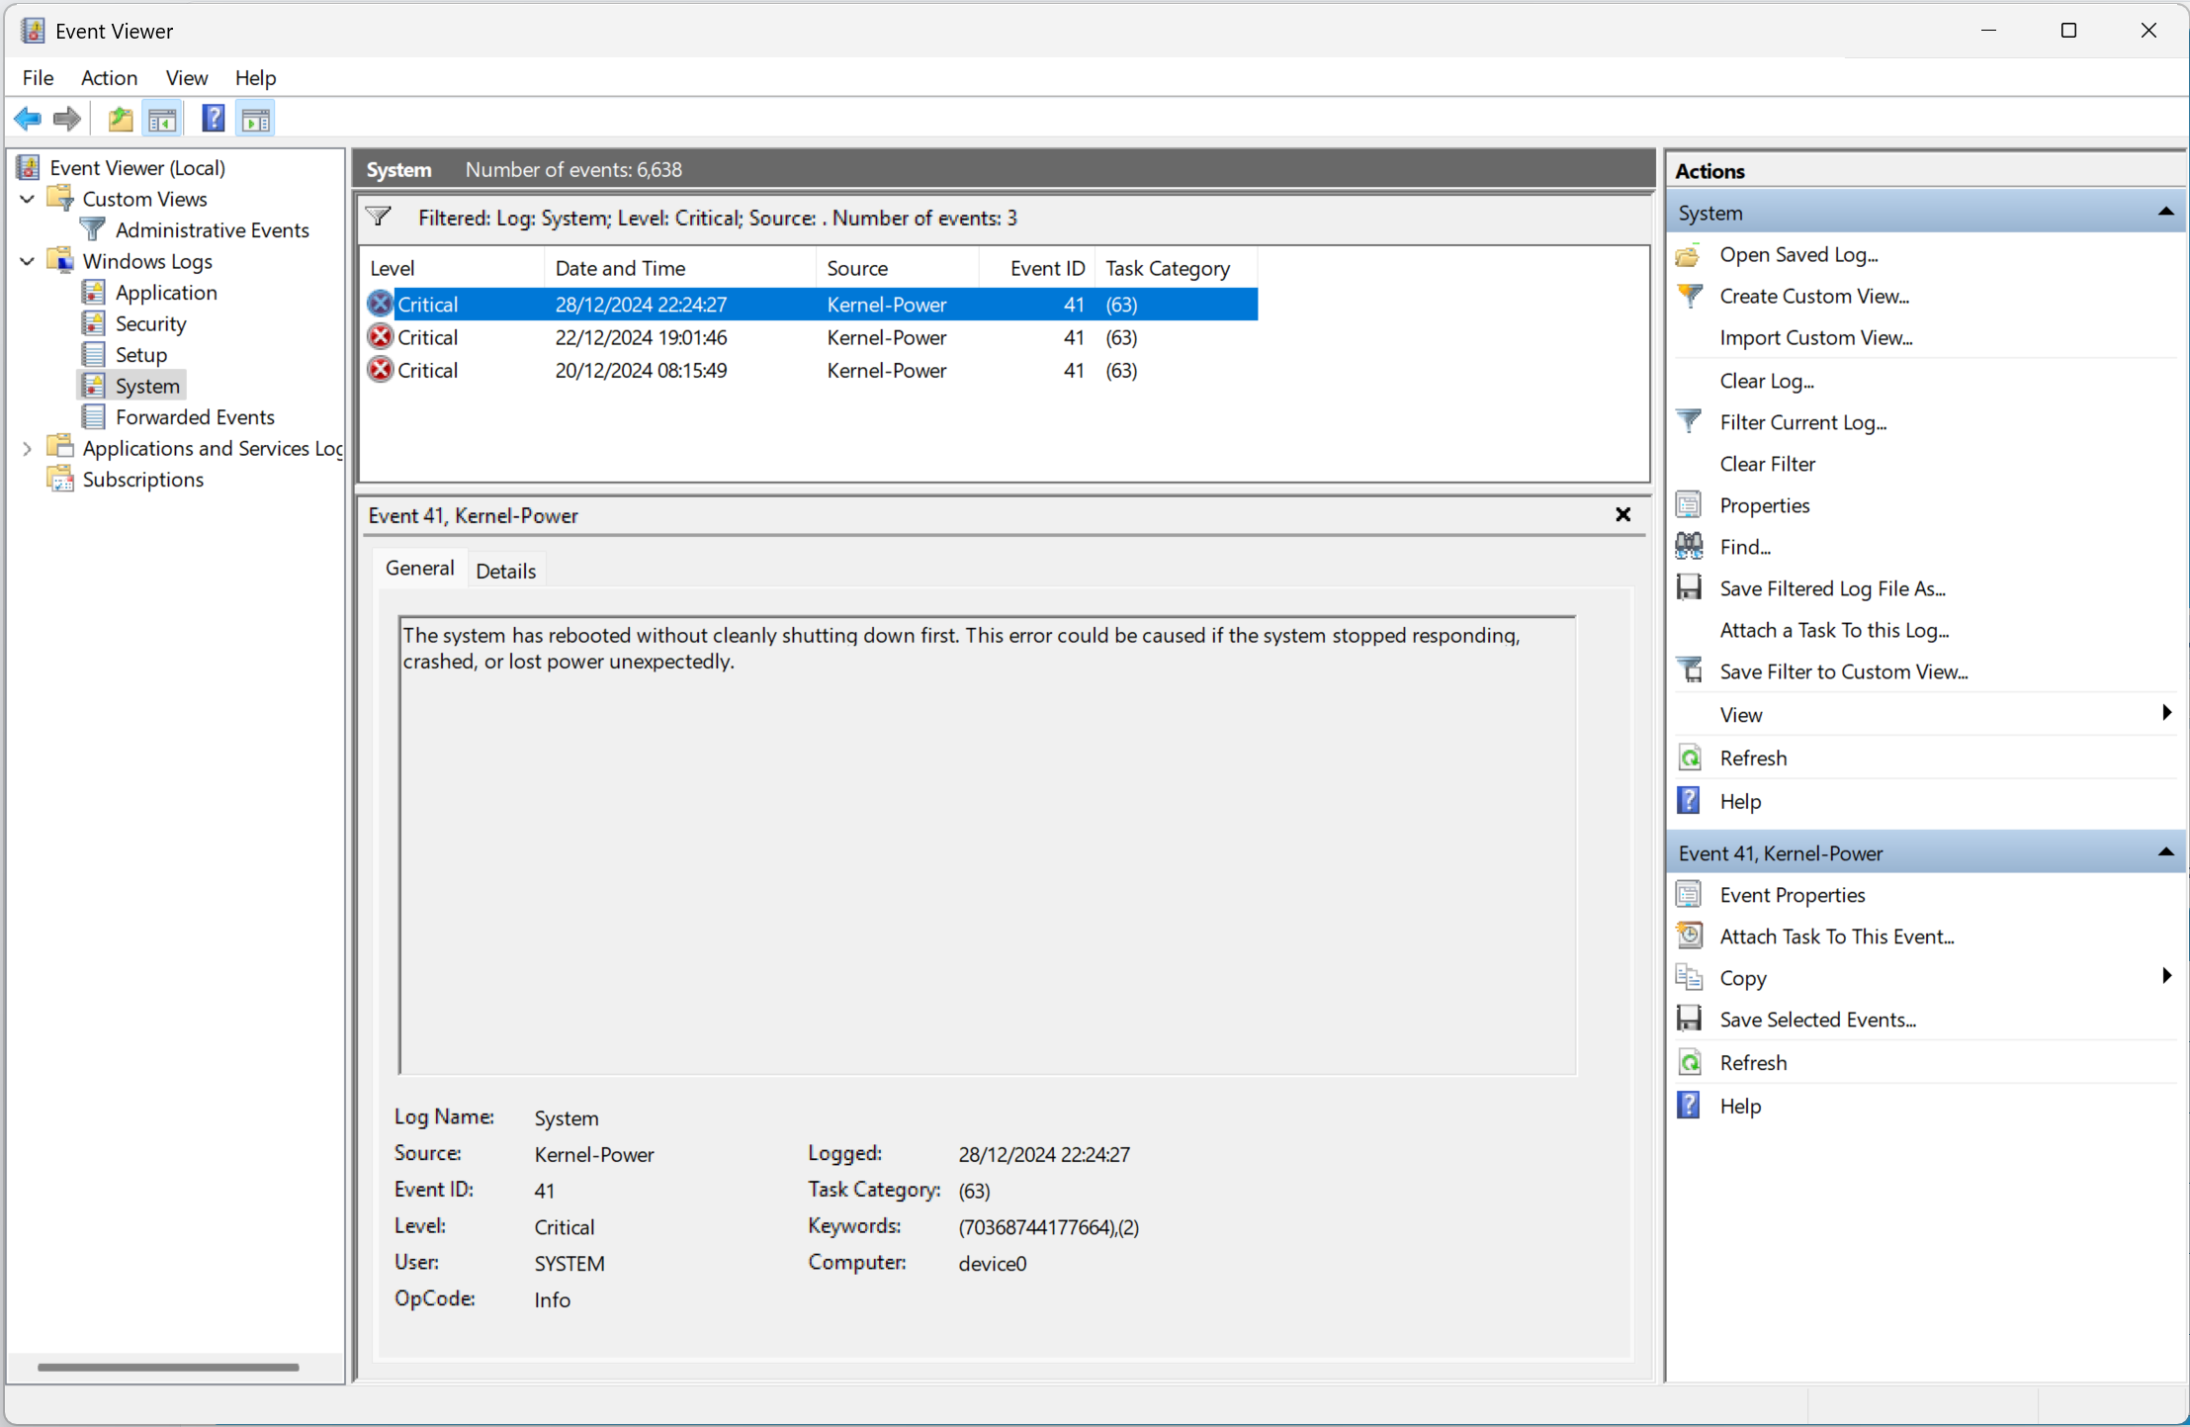This screenshot has width=2190, height=1427.
Task: Click the filter funnel icon above event list
Action: pyautogui.click(x=379, y=217)
